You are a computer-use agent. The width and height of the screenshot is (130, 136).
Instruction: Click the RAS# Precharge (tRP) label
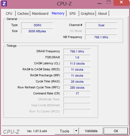click(x=45, y=75)
